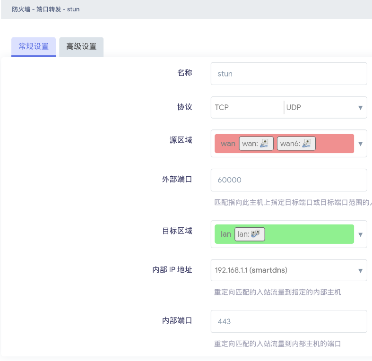The width and height of the screenshot is (372, 361).
Task: Click the wan6 interface icon in source zone
Action: [x=307, y=143]
